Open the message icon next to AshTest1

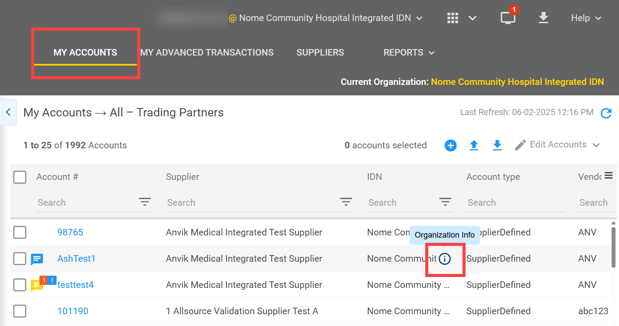(37, 259)
